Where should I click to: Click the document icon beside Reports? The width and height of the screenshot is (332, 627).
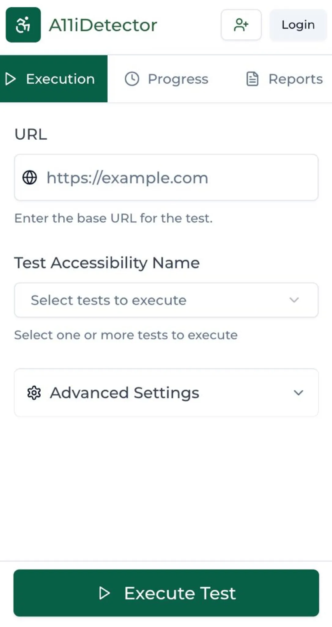pos(253,79)
